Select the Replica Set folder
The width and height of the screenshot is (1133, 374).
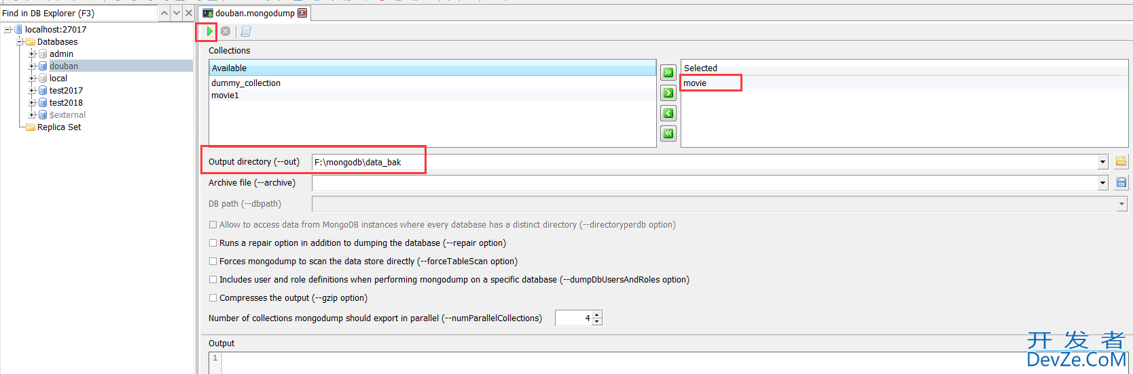tap(59, 127)
